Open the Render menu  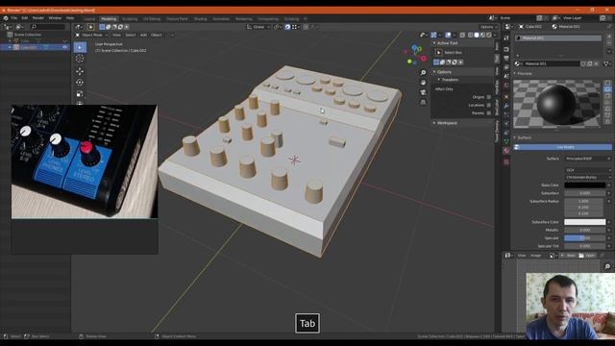(x=38, y=18)
